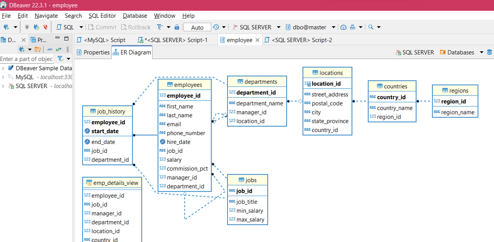Click the gray Connect plug icon

tap(28, 27)
